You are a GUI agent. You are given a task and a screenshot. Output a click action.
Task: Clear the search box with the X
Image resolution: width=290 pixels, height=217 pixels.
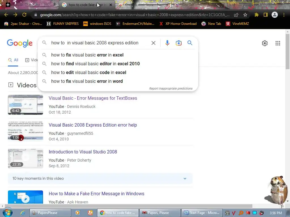coord(153,43)
